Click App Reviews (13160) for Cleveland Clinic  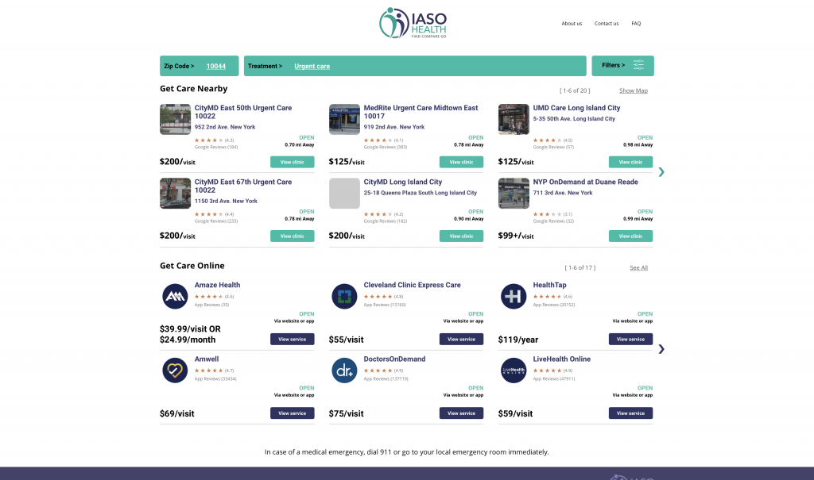[x=384, y=305]
